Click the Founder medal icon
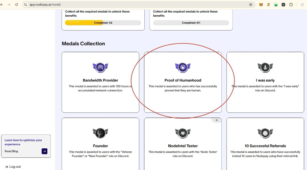Image resolution: width=307 pixels, height=170 pixels. 100,133
